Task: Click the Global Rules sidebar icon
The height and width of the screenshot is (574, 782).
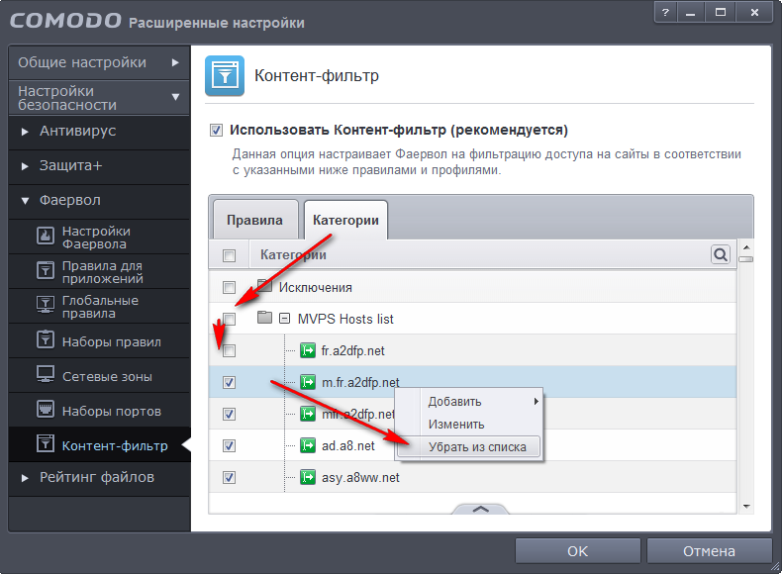Action: coord(46,304)
